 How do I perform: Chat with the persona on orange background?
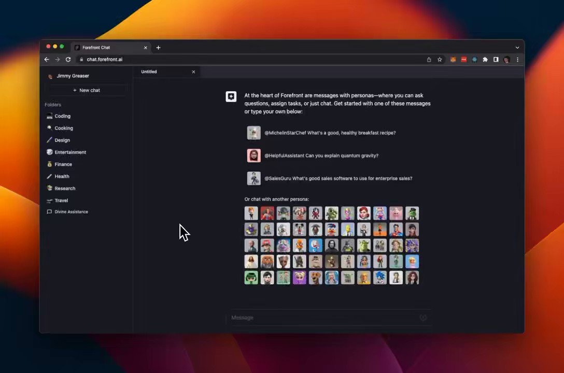(380, 229)
